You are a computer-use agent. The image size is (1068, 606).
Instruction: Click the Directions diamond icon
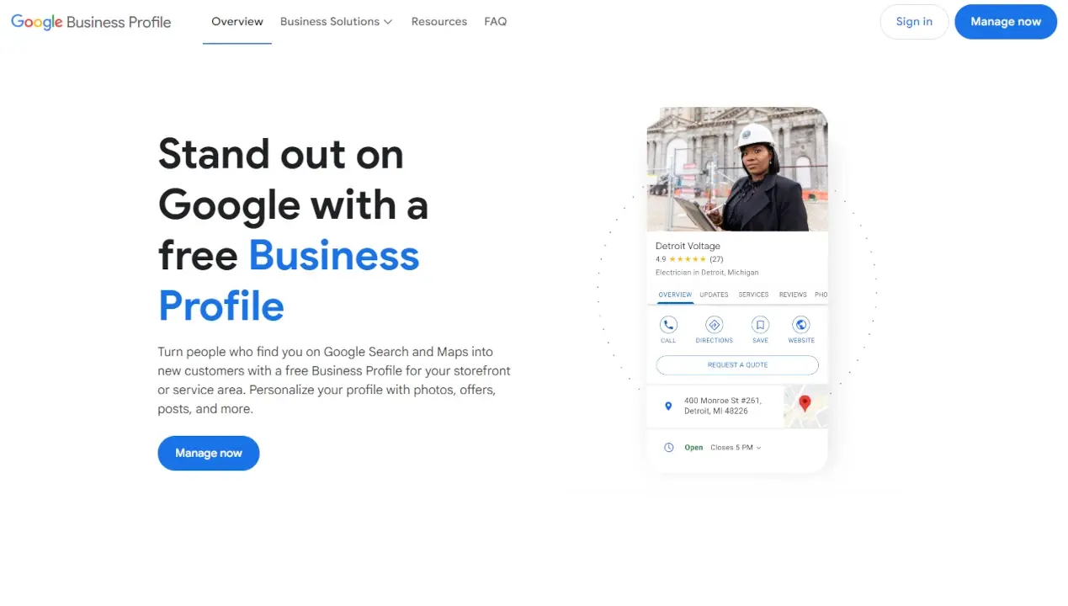coord(714,325)
